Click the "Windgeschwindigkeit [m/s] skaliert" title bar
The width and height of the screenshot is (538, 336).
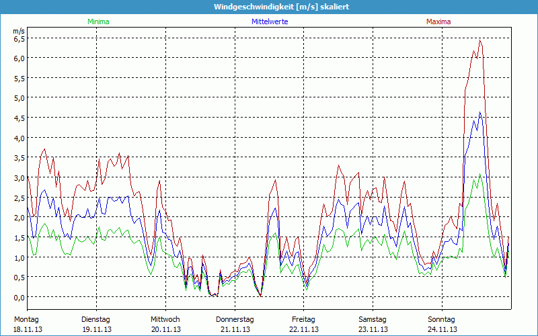[x=269, y=7]
